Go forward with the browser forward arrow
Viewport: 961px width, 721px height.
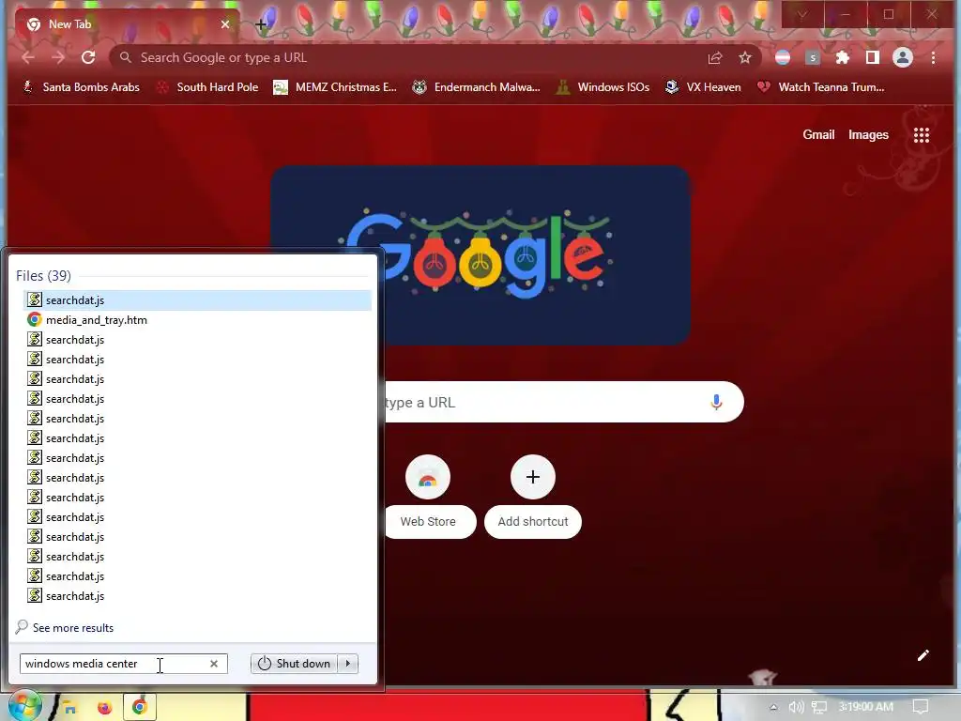tap(58, 57)
